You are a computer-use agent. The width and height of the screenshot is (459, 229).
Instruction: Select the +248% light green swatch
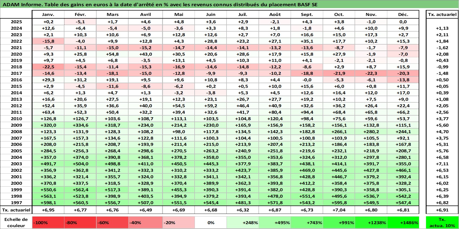tap(243, 223)
